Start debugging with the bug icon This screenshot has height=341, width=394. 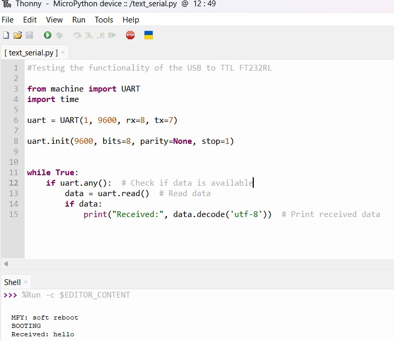[x=59, y=35]
